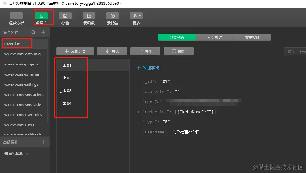Click the 导出 export button
The width and height of the screenshot is (306, 173).
point(145,51)
